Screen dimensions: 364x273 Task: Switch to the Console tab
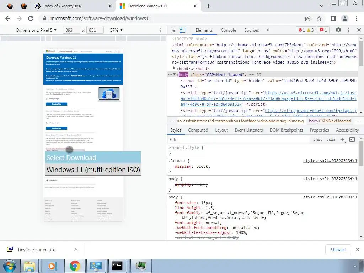[229, 30]
